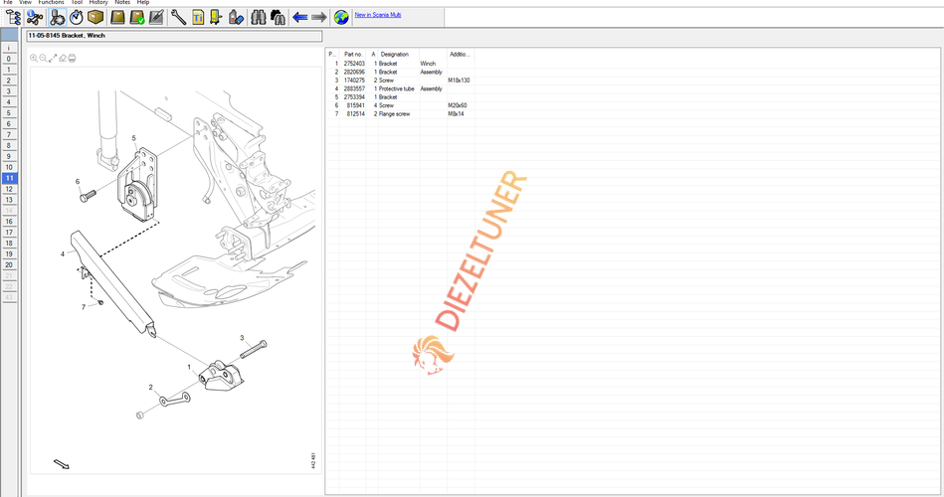Screen dimensions: 944x497
Task: Select group 16 in the side index
Action: (x=9, y=222)
